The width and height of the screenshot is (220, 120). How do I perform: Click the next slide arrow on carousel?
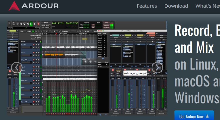tap(157, 68)
